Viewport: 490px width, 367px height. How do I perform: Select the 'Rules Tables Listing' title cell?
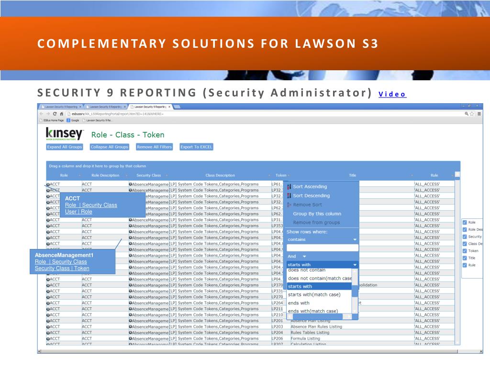(x=310, y=333)
